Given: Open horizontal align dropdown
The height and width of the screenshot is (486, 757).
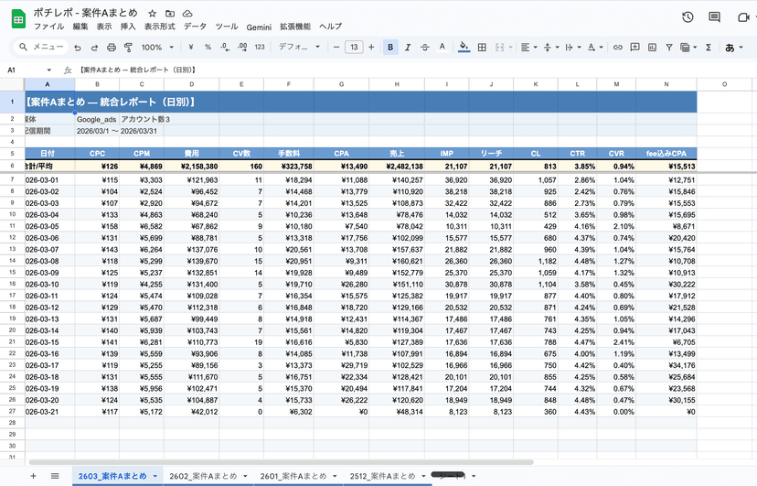Looking at the screenshot, I should point(529,47).
